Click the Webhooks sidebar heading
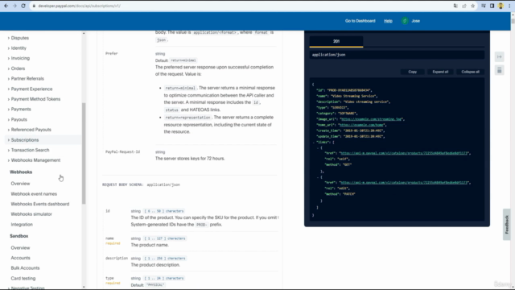The height and width of the screenshot is (290, 515). (21, 172)
